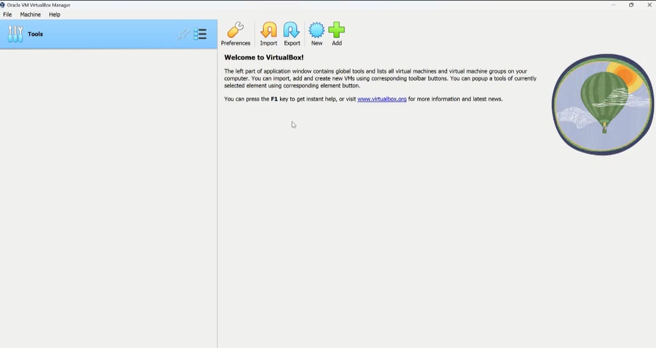Open the Help menu
Viewport: 656px width, 348px height.
(x=55, y=14)
